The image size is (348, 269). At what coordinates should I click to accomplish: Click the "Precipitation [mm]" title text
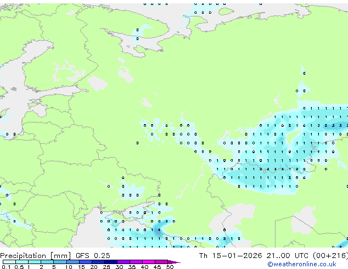click(x=36, y=256)
